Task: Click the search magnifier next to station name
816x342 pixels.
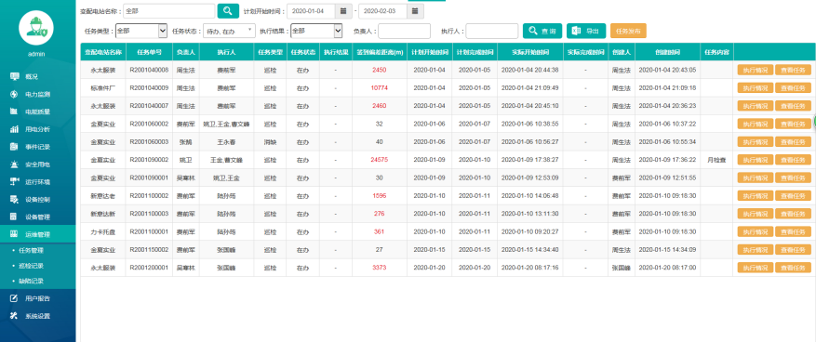Action: 228,11
